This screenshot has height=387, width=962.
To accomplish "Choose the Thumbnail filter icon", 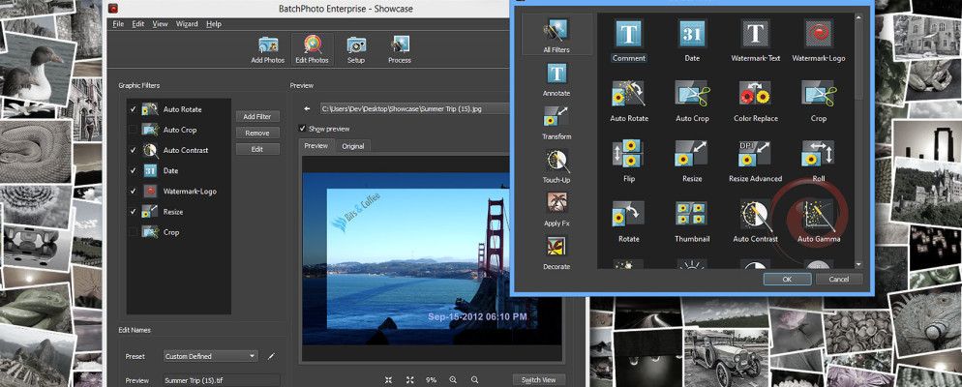I will 691,216.
